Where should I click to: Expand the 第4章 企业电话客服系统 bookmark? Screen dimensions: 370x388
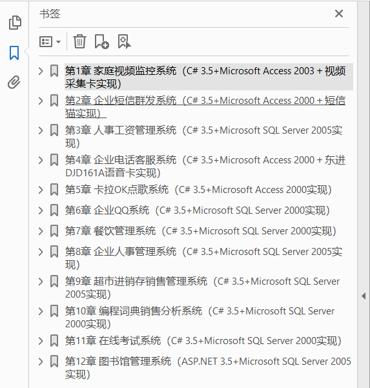(x=41, y=160)
